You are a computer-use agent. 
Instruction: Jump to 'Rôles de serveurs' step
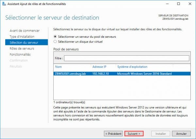pos(22,49)
